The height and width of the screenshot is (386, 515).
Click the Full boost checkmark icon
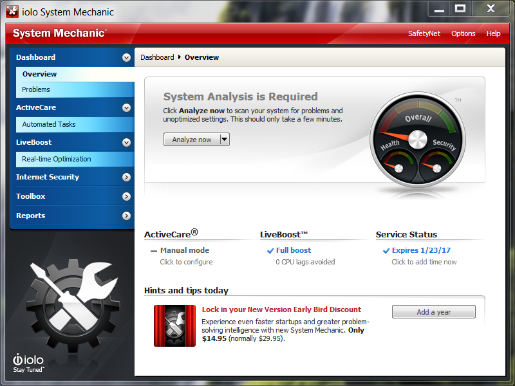pyautogui.click(x=270, y=251)
